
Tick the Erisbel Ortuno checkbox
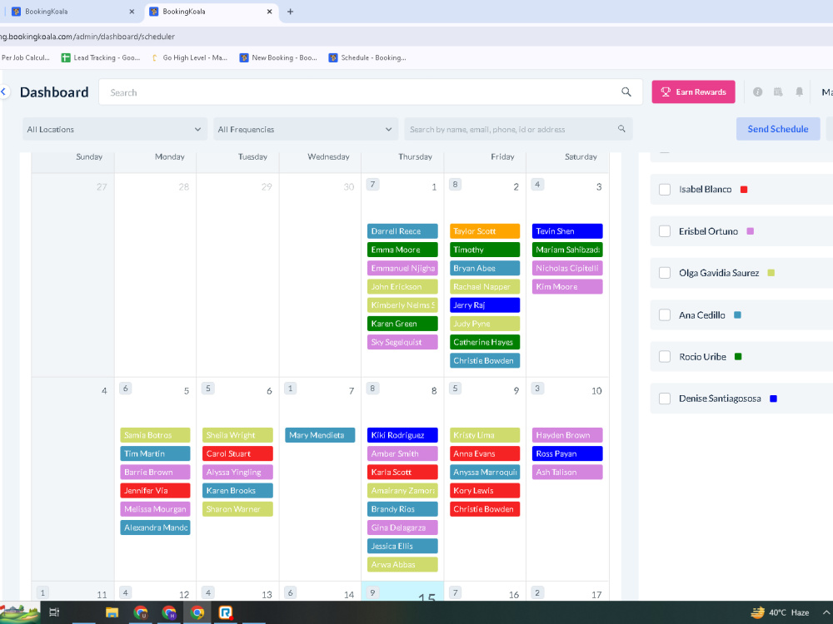(665, 231)
